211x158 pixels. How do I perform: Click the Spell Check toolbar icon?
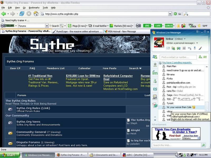click(x=192, y=26)
